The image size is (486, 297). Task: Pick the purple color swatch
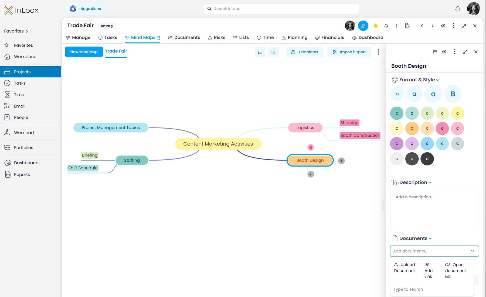point(397,144)
